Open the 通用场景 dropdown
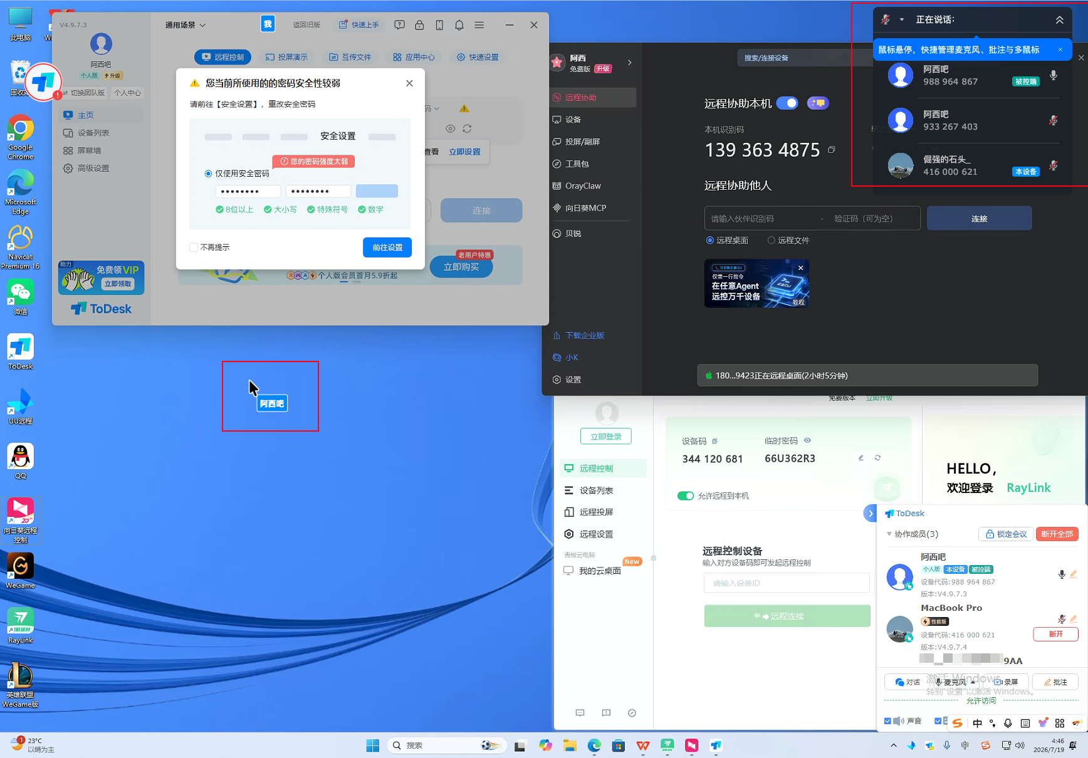The image size is (1088, 758). tap(186, 25)
